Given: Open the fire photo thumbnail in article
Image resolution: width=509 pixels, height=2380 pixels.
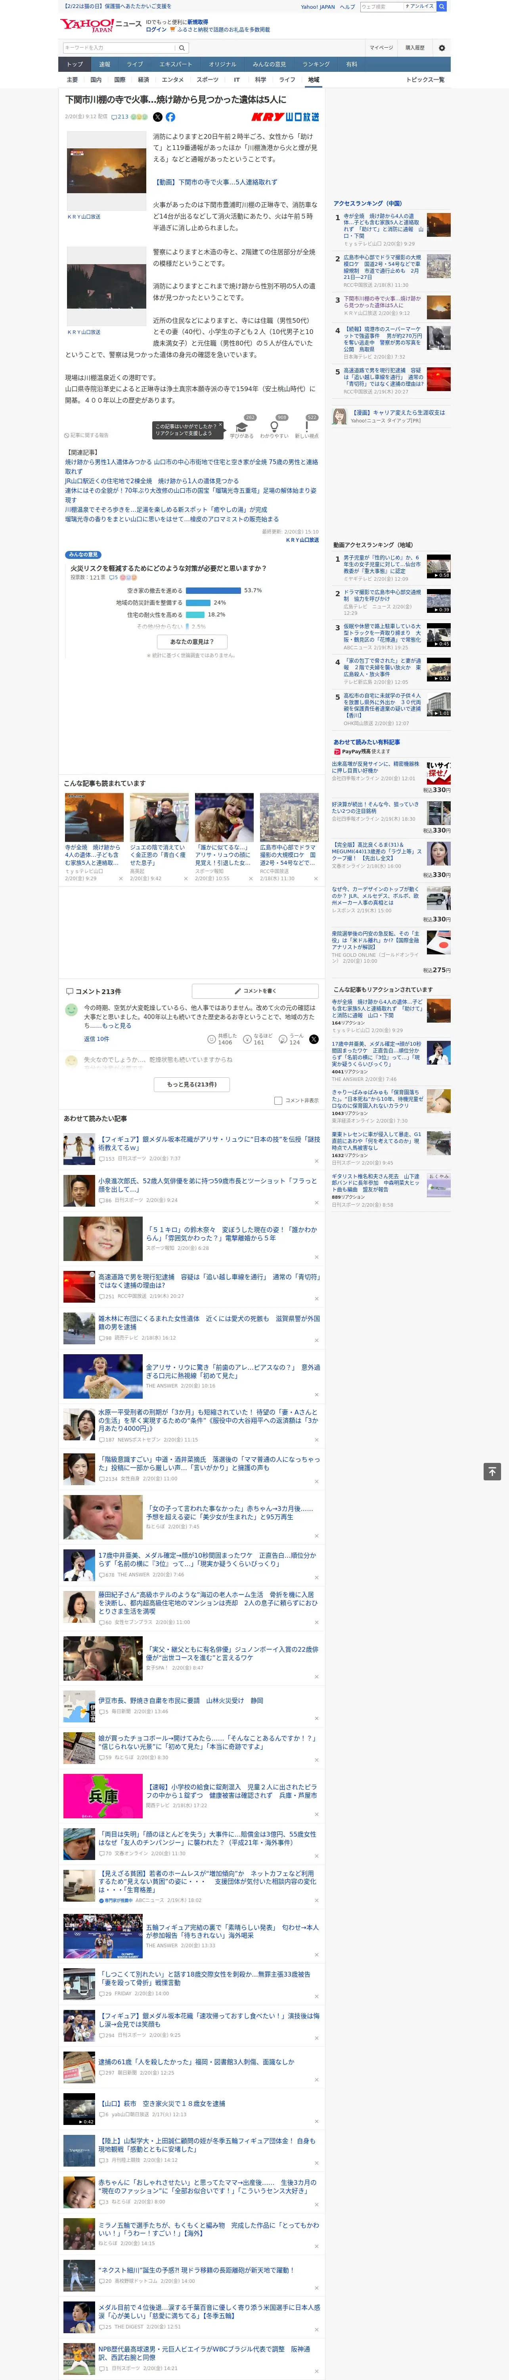Looking at the screenshot, I should coord(107,170).
